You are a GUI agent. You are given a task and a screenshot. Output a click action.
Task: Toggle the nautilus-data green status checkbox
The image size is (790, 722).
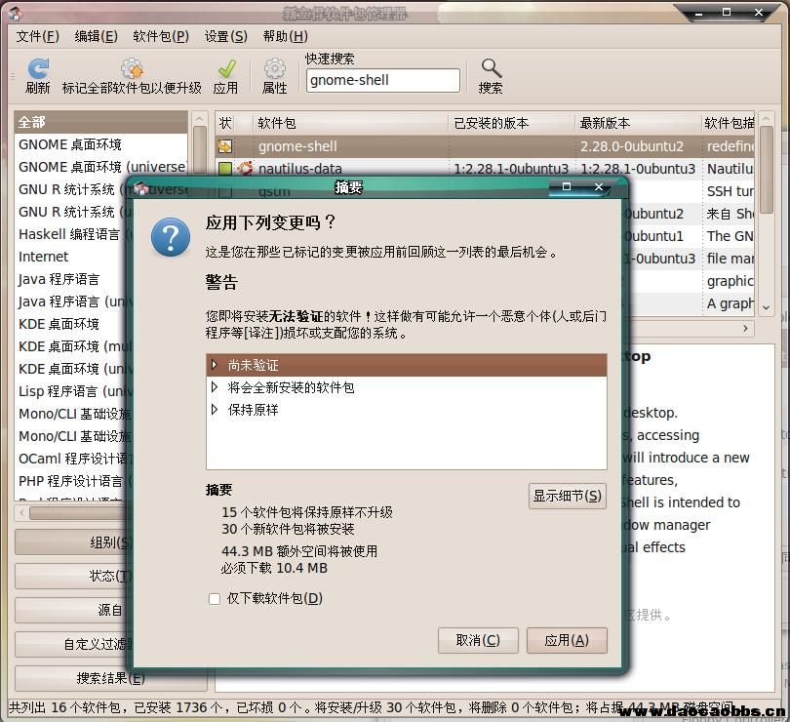[x=225, y=169]
